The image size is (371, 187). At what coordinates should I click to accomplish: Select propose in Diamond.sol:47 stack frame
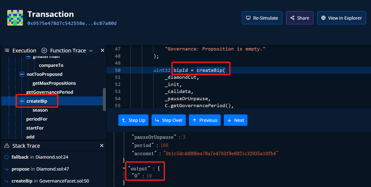click(x=40, y=169)
